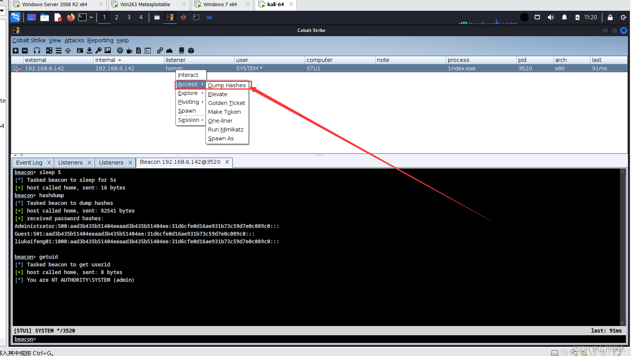This screenshot has width=631, height=356.
Task: Click the volume speaker icon in tray
Action: [x=551, y=17]
